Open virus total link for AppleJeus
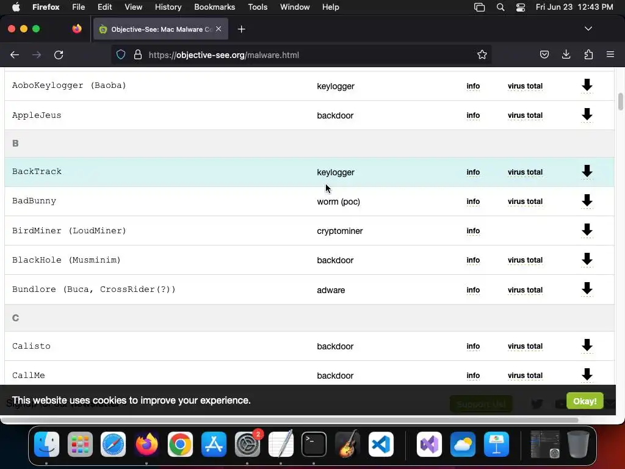The width and height of the screenshot is (625, 469). click(525, 115)
